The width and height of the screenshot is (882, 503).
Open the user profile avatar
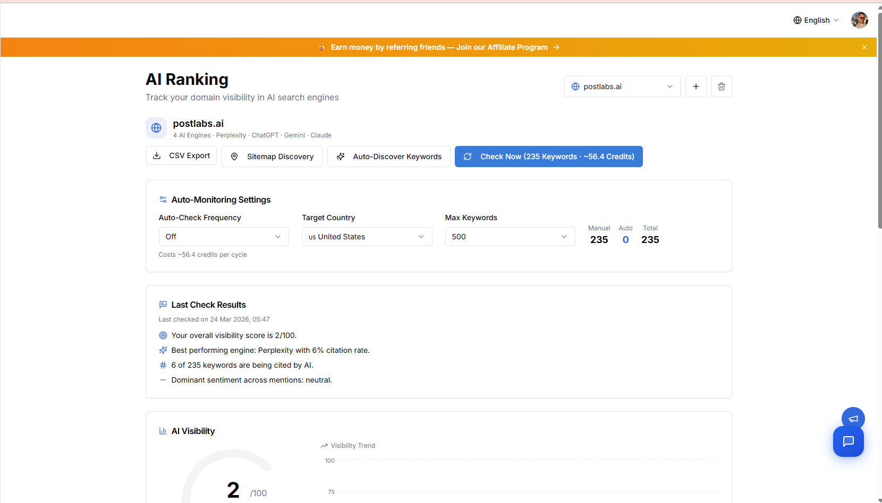tap(859, 20)
